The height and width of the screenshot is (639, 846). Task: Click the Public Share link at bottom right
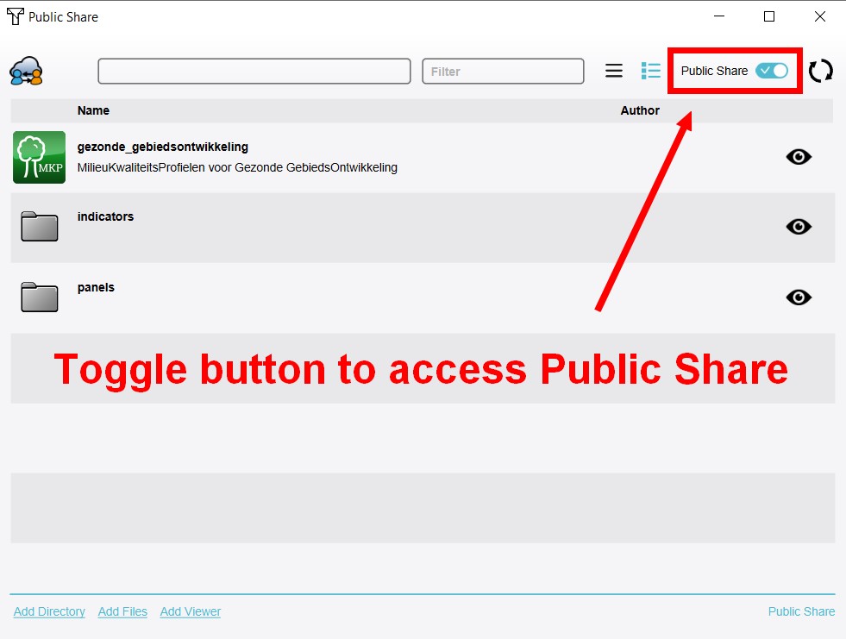point(801,611)
